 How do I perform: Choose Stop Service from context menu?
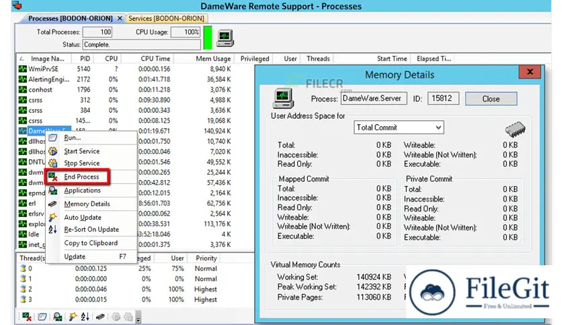[91, 163]
